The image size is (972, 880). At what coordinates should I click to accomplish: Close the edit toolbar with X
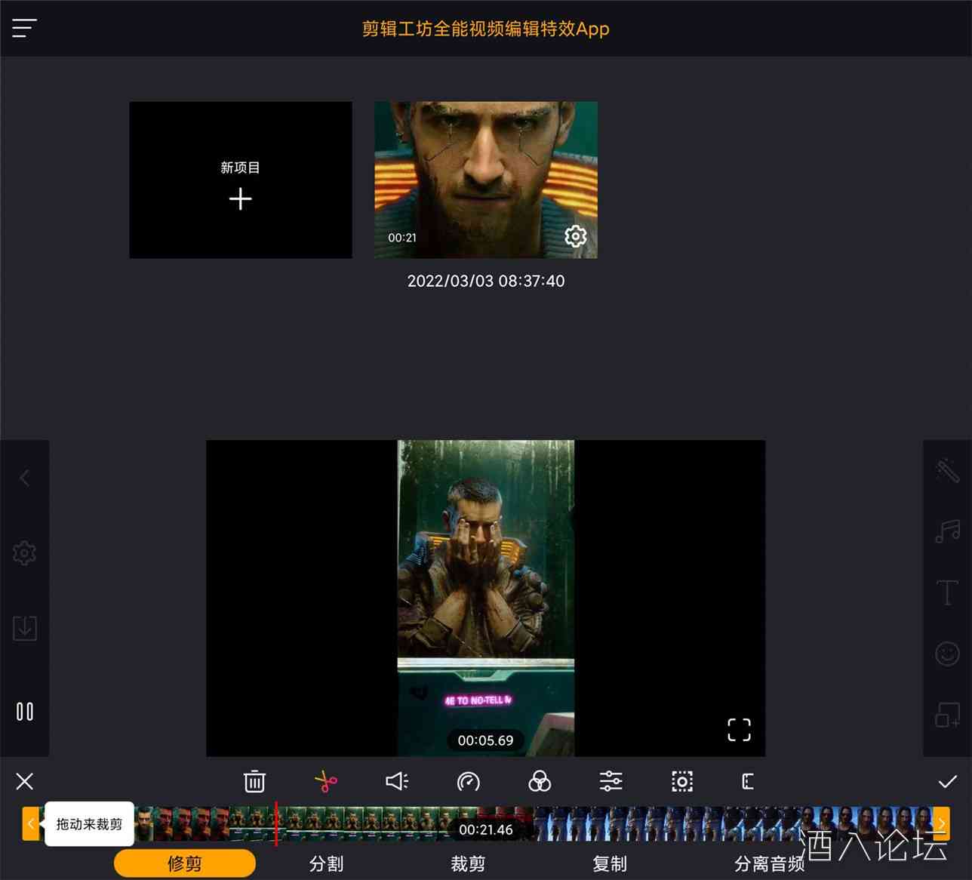[24, 781]
